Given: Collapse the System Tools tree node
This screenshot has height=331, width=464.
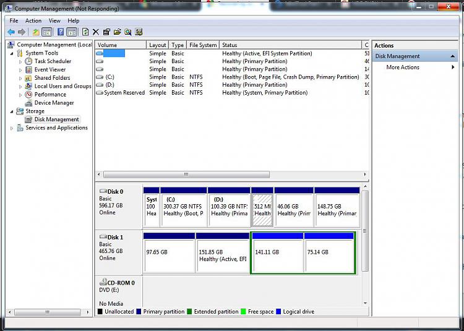Looking at the screenshot, I should [12, 54].
